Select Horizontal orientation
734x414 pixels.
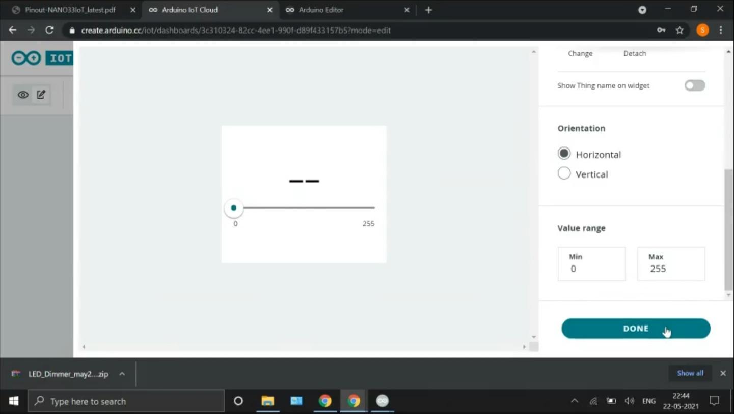click(x=564, y=154)
